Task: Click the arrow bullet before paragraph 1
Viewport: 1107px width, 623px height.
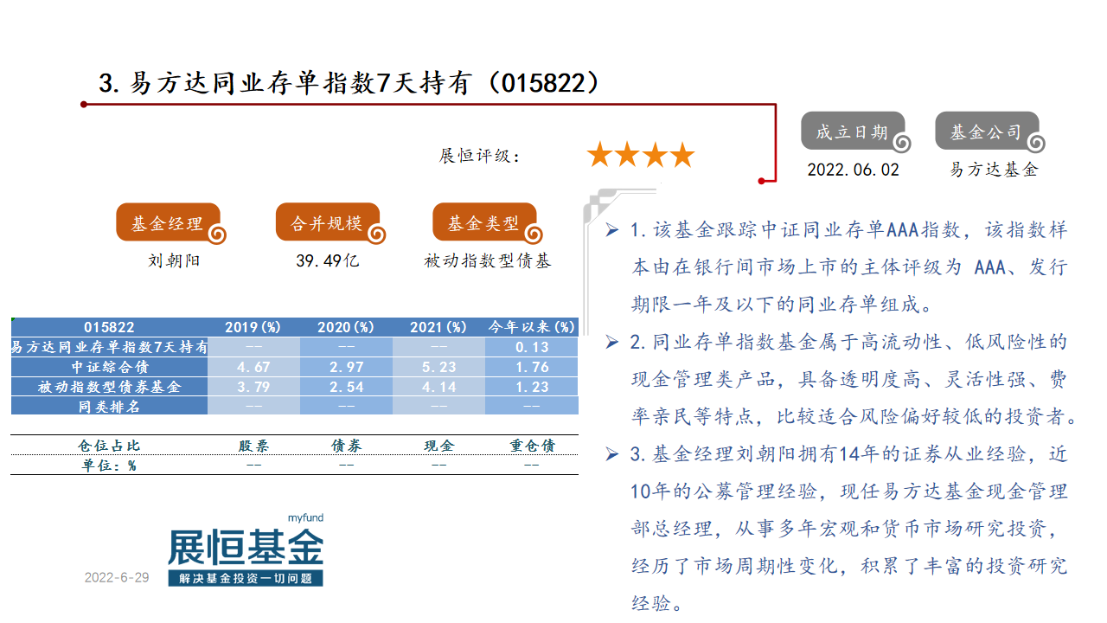Action: [x=612, y=230]
